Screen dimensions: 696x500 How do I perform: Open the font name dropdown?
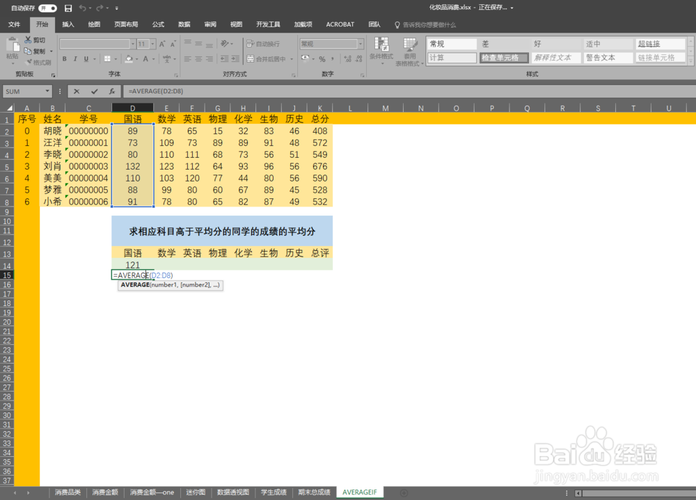133,44
